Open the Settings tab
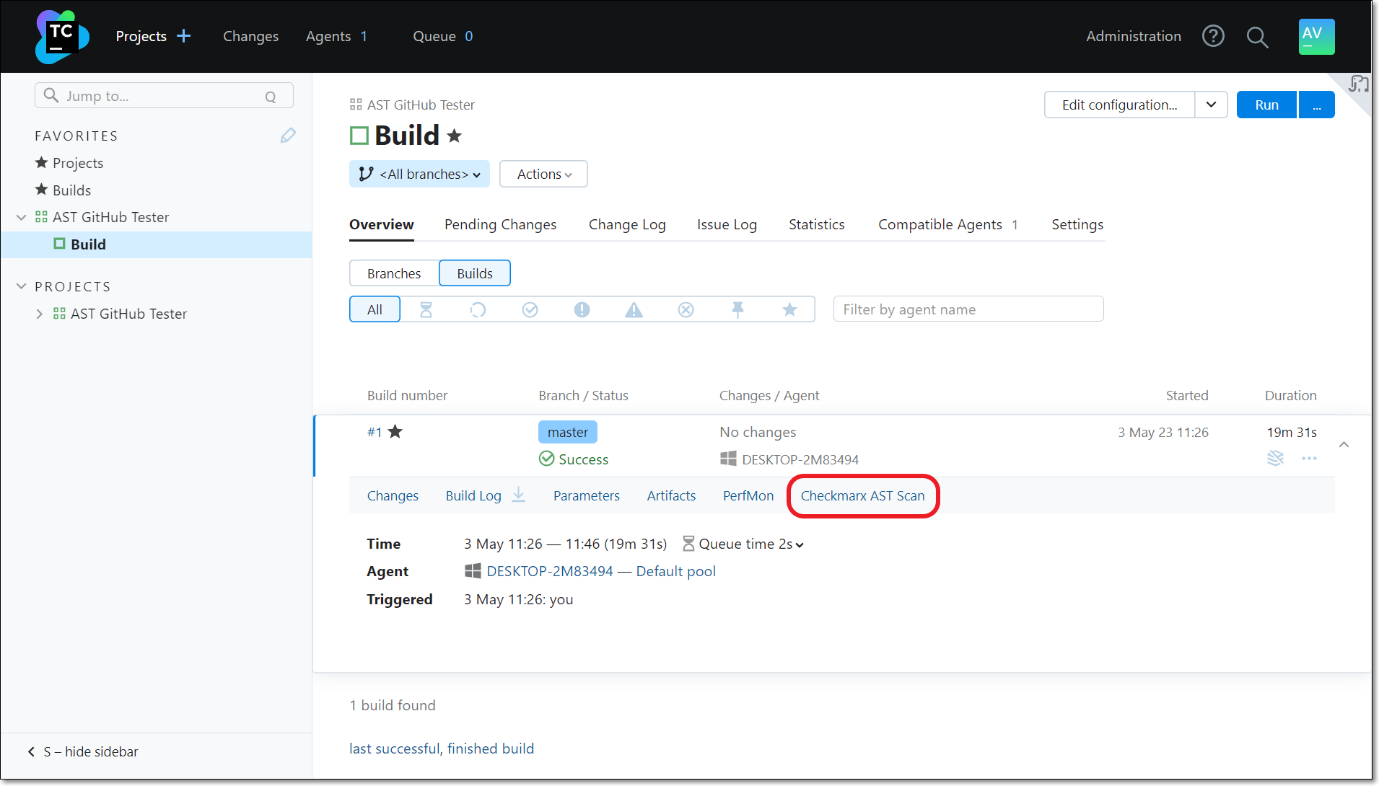1379x786 pixels. point(1077,224)
